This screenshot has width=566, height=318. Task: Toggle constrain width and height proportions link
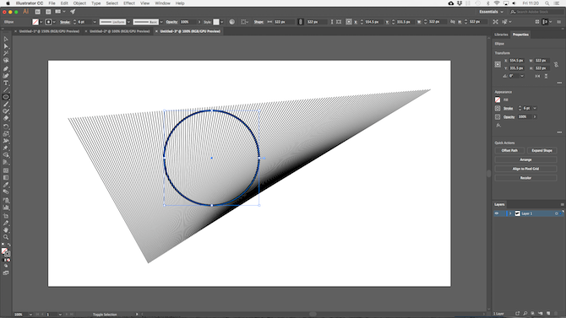[x=556, y=65]
